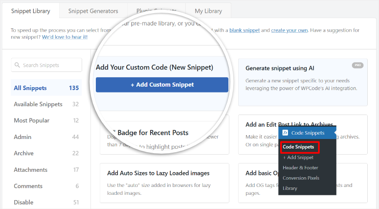The width and height of the screenshot is (379, 209).
Task: Choose the Attachments snippet category
Action: pyautogui.click(x=30, y=170)
